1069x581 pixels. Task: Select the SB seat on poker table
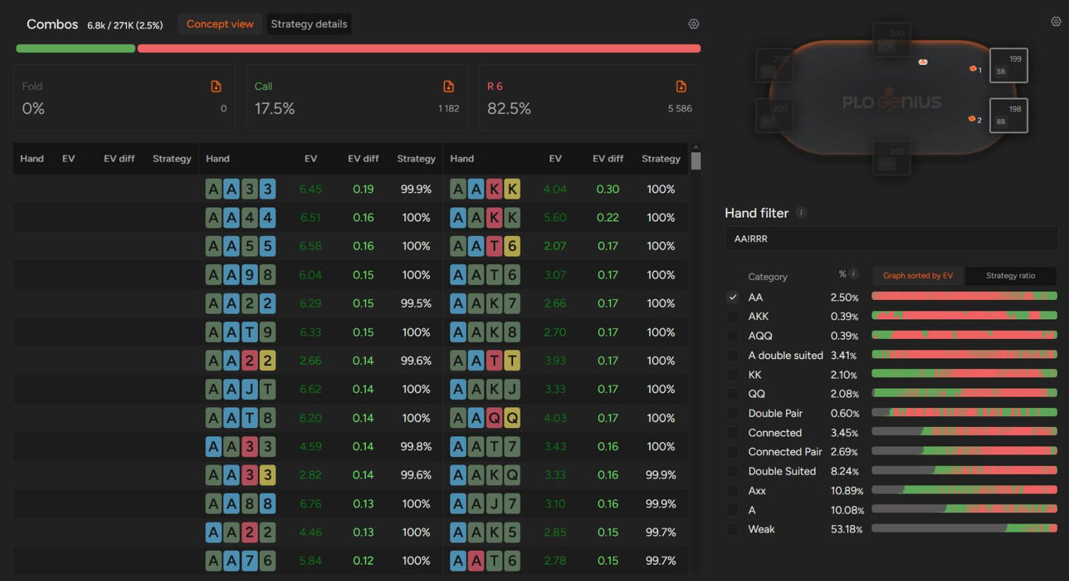click(x=1008, y=65)
